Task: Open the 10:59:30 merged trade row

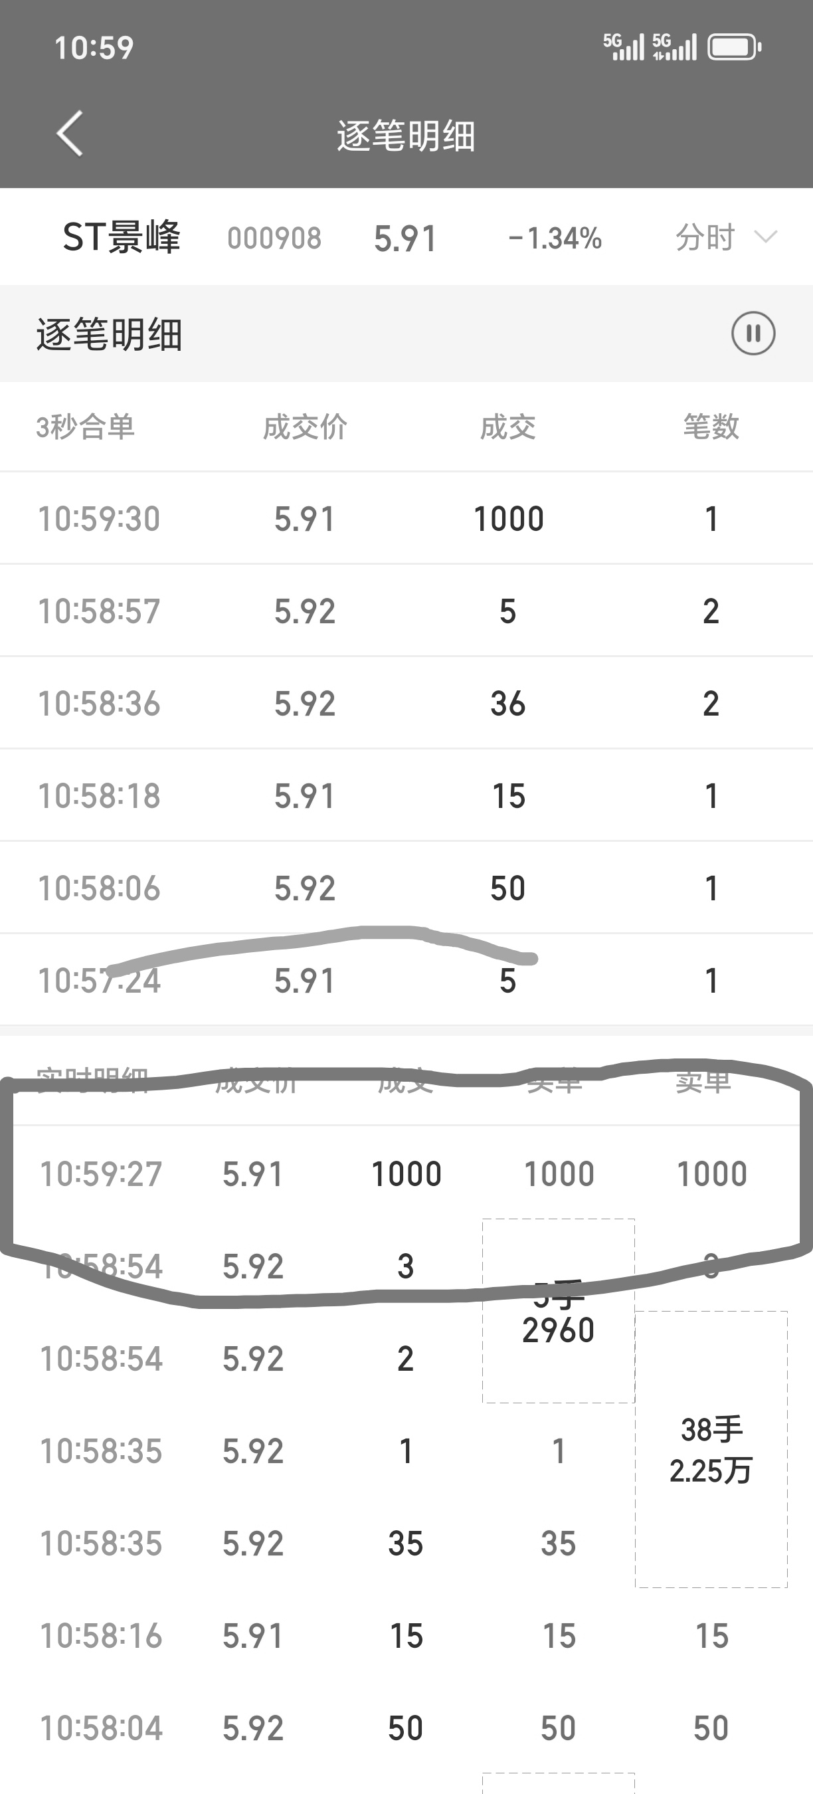Action: [406, 519]
